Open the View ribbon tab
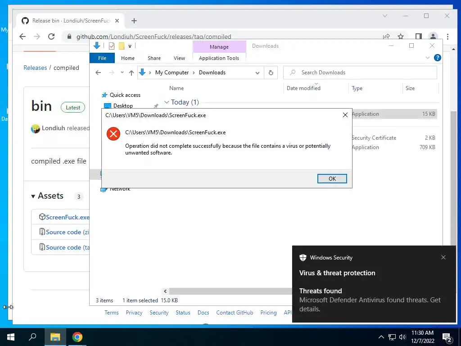This screenshot has width=461, height=346. tap(179, 58)
